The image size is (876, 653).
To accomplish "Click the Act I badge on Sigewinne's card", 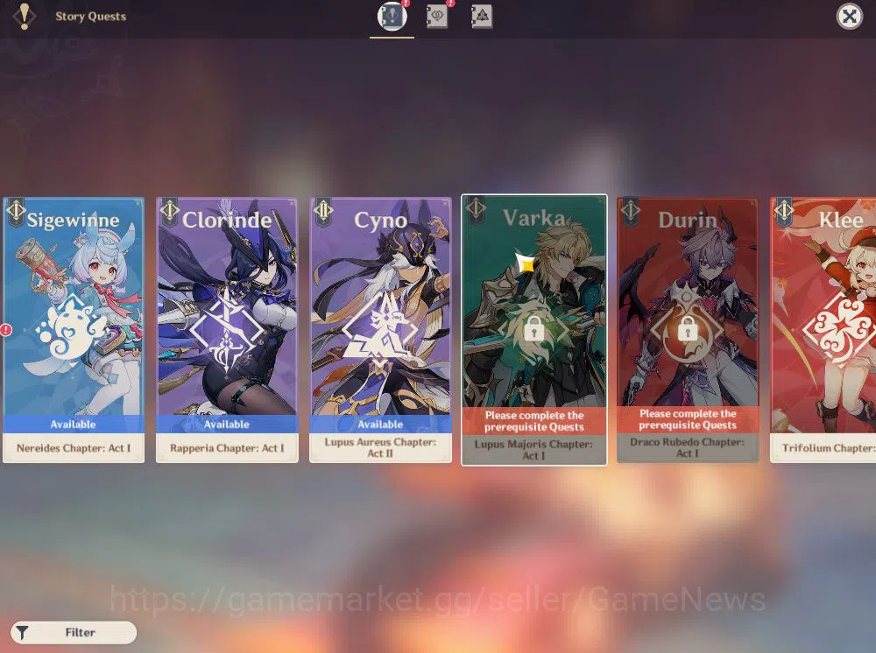I will coord(16,212).
